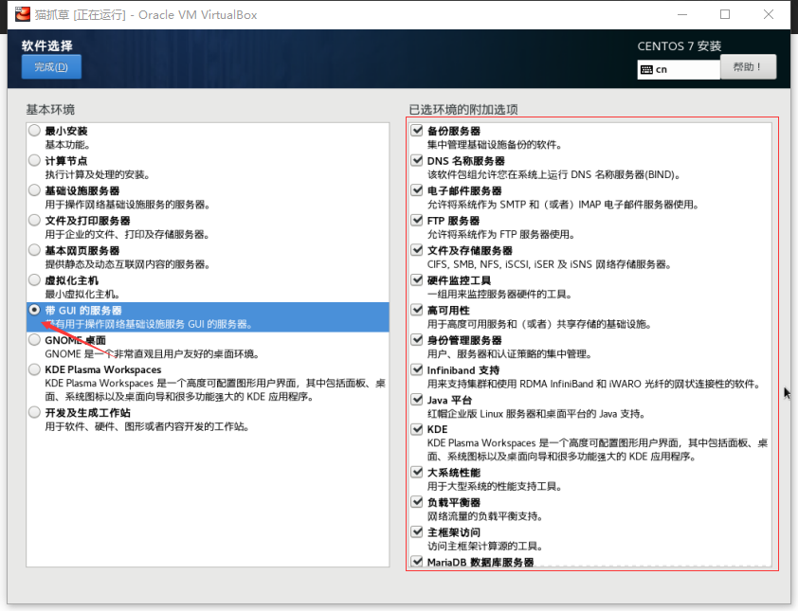Image resolution: width=798 pixels, height=611 pixels.
Task: Disable the 负载平衡器 checkbox
Action: click(417, 503)
